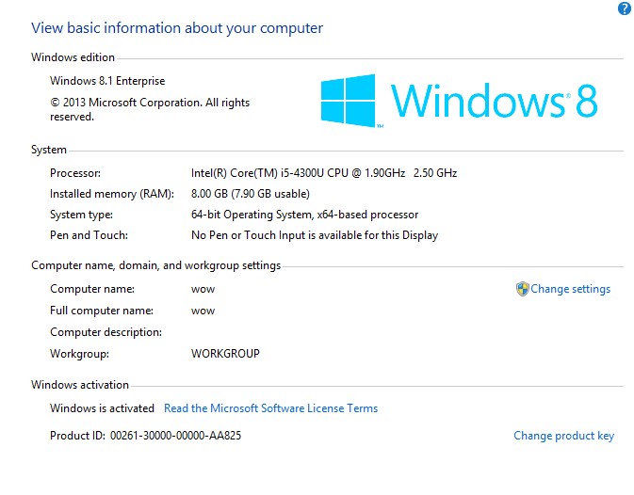Viewport: 634px width, 495px height.
Task: Click 'Computer name, domain, and workgroup settings' header
Action: [x=156, y=265]
